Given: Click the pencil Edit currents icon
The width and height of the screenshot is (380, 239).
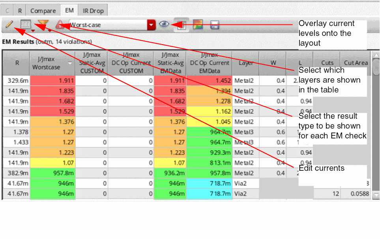Looking at the screenshot, I should [x=9, y=24].
